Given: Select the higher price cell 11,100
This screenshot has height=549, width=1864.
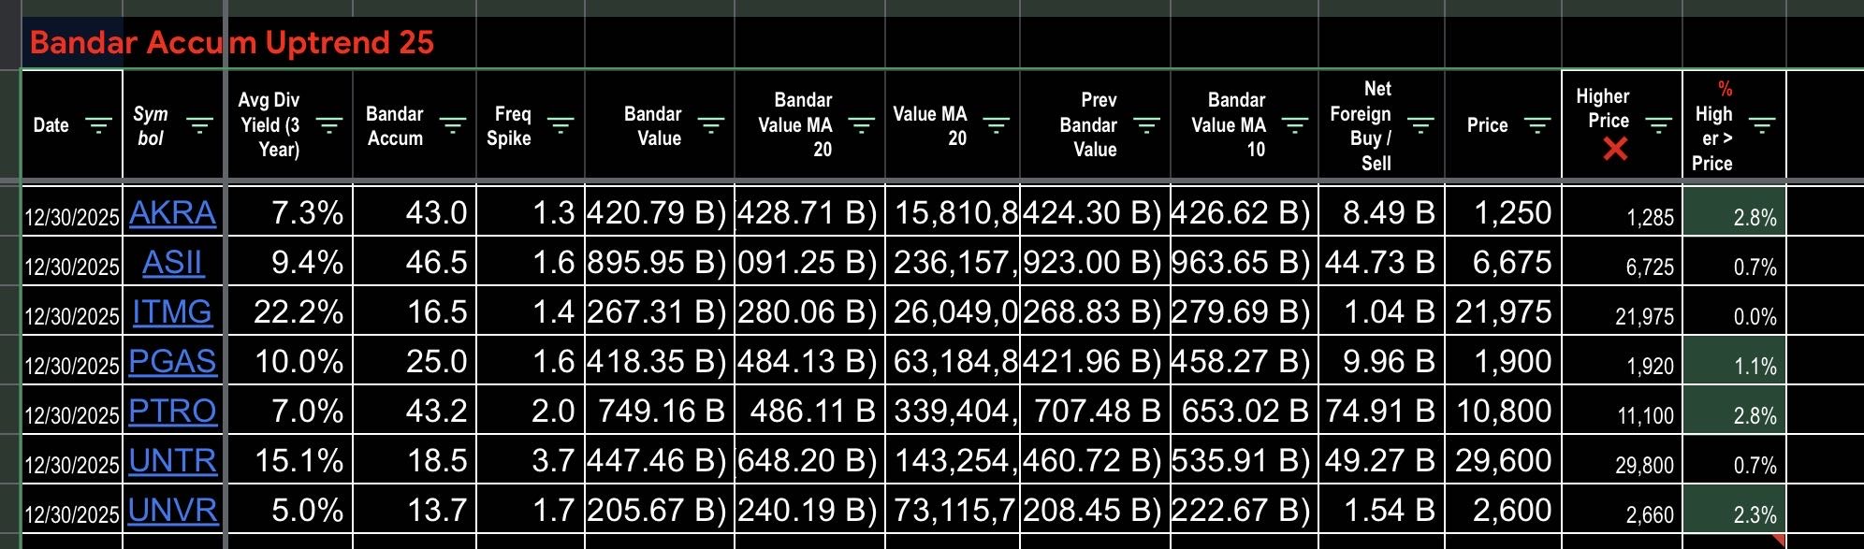Looking at the screenshot, I should [x=1622, y=411].
